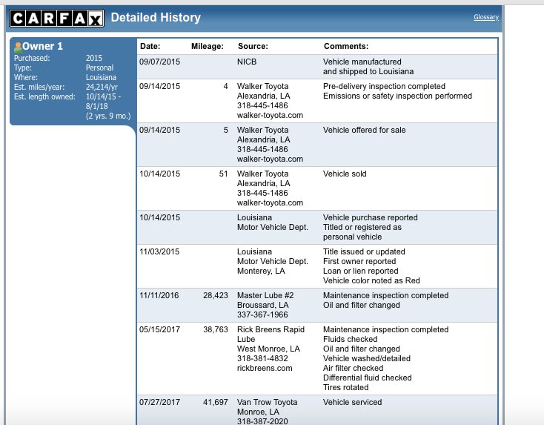Click 'First owner reported' comment
This screenshot has width=544, height=425.
359,261
